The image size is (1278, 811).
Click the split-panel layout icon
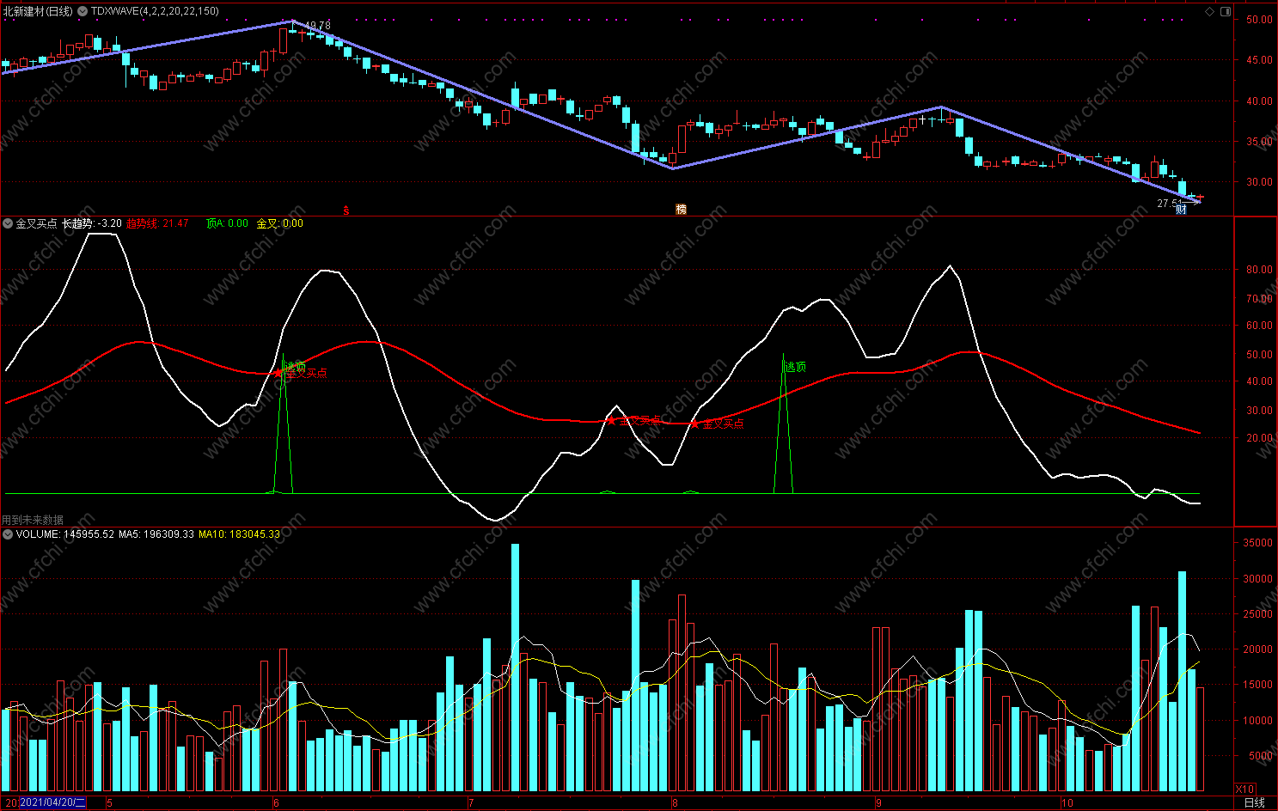tap(1226, 11)
